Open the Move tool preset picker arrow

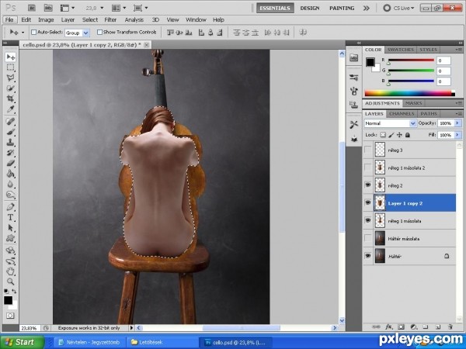23,32
